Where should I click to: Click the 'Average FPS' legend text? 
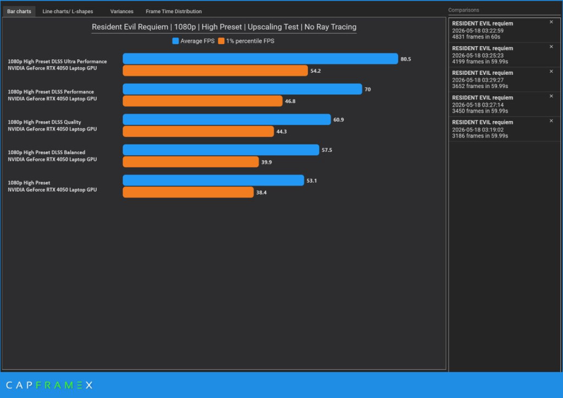[197, 41]
